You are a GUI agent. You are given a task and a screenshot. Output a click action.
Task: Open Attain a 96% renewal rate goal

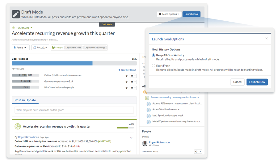point(177,104)
